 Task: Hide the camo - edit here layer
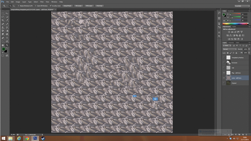224,78
